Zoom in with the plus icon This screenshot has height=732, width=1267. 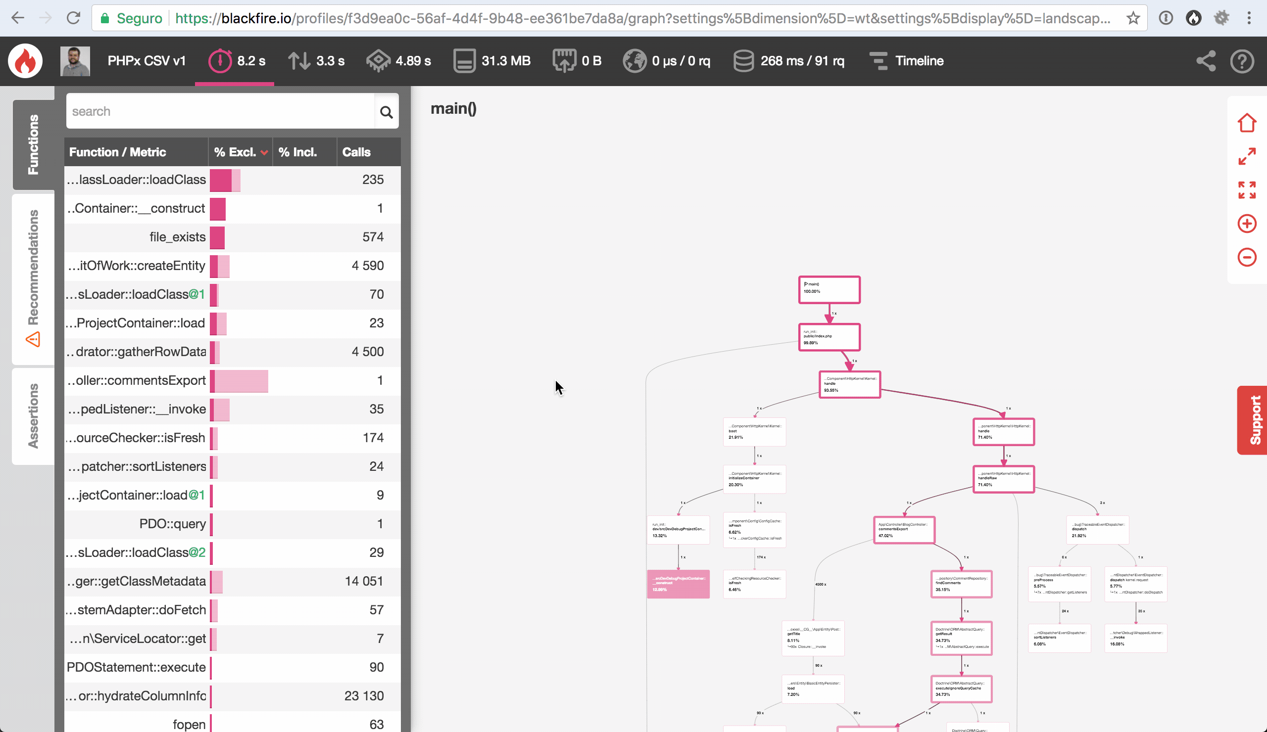pos(1246,224)
